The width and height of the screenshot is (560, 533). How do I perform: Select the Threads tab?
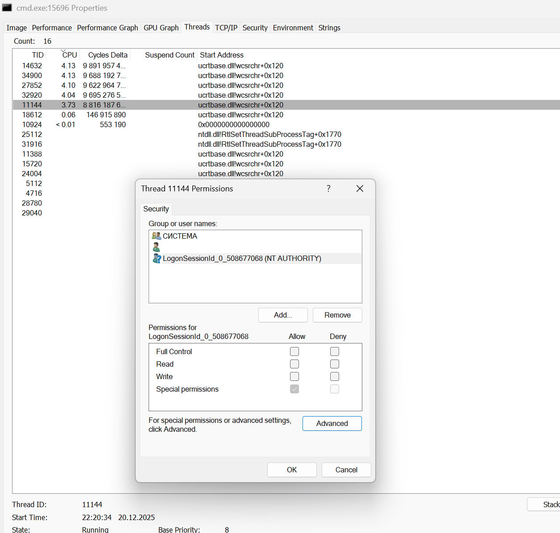pyautogui.click(x=197, y=27)
